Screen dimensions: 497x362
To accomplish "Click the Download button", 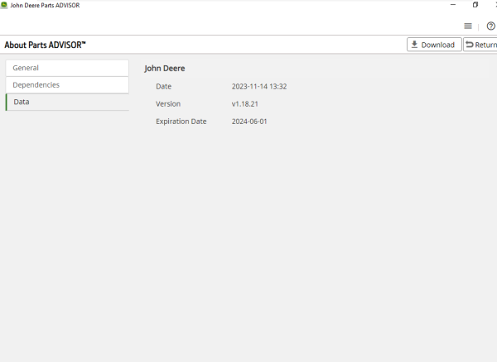I will pyautogui.click(x=434, y=45).
